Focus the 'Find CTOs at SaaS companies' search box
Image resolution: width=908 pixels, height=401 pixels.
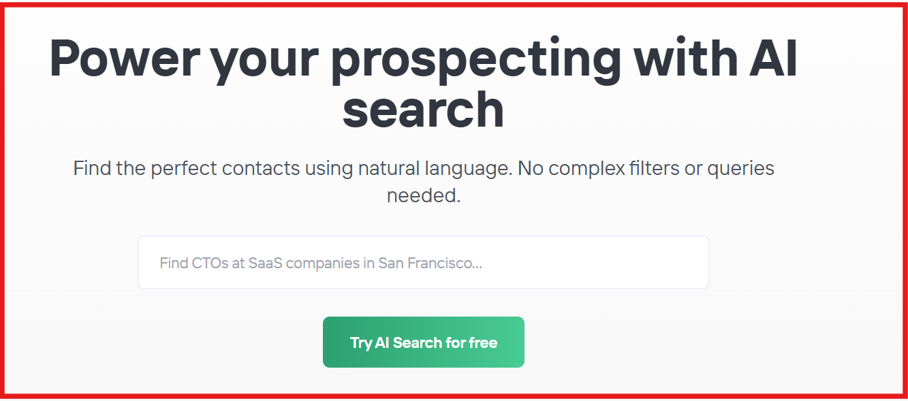tap(424, 262)
